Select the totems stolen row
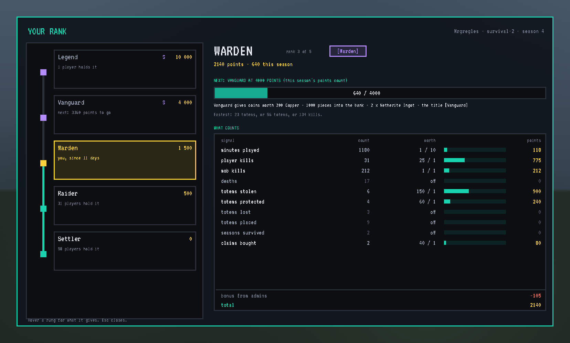 pyautogui.click(x=380, y=191)
